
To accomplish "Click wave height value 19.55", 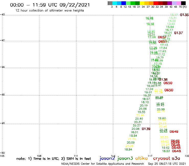I will [141, 112].
